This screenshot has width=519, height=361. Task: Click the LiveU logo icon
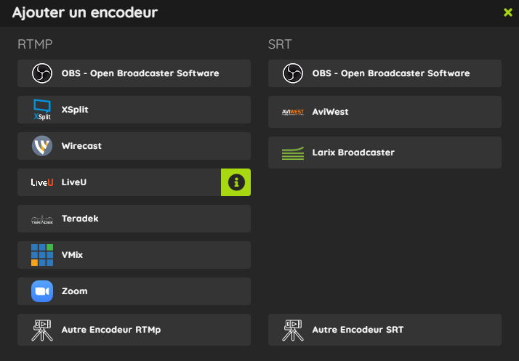point(42,182)
